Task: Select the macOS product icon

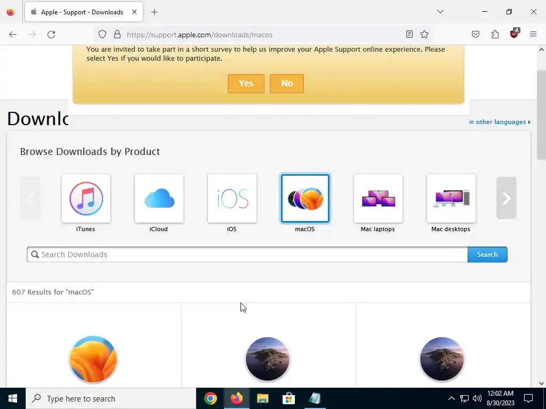Action: [305, 199]
